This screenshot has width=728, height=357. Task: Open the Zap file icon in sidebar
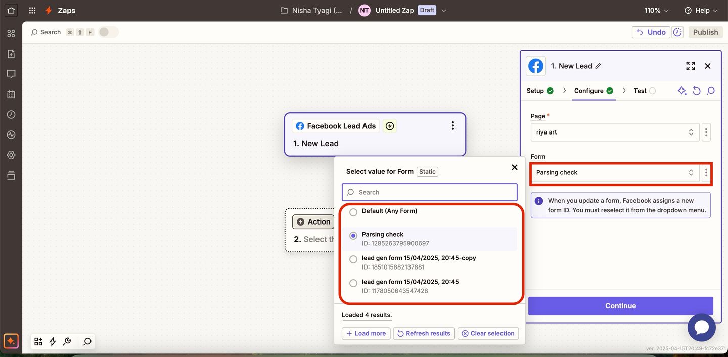[11, 54]
